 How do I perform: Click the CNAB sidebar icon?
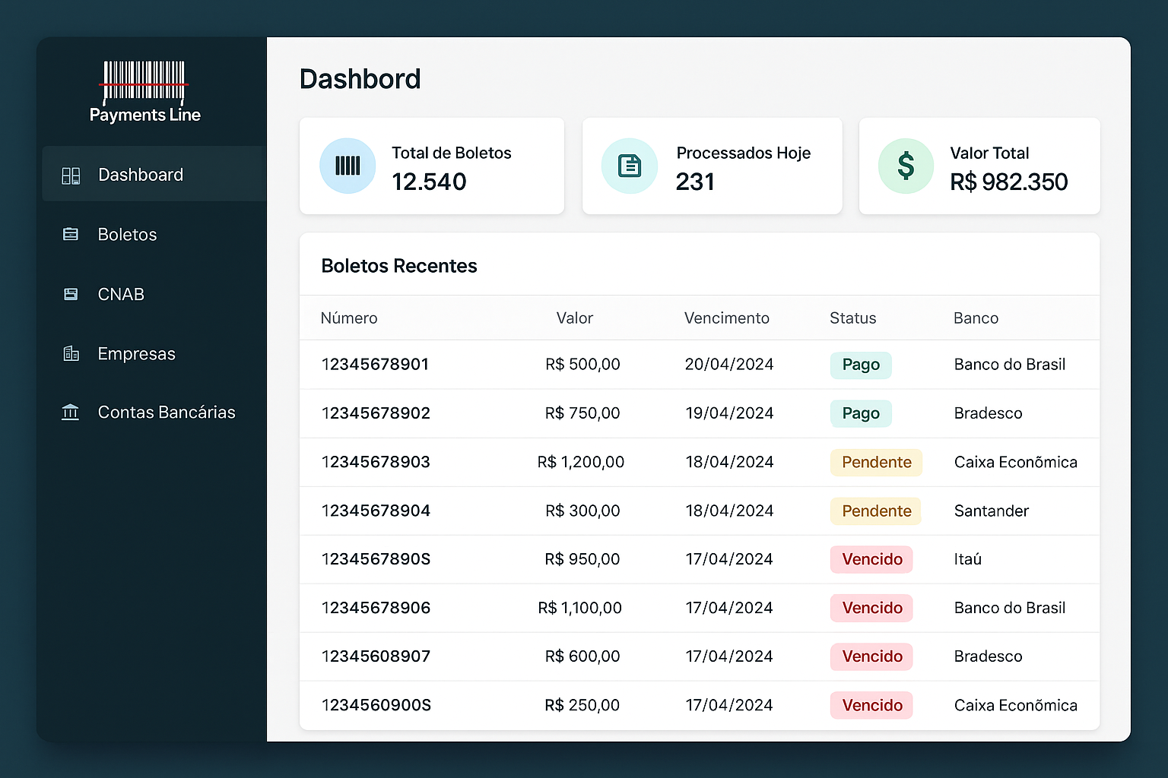[71, 294]
